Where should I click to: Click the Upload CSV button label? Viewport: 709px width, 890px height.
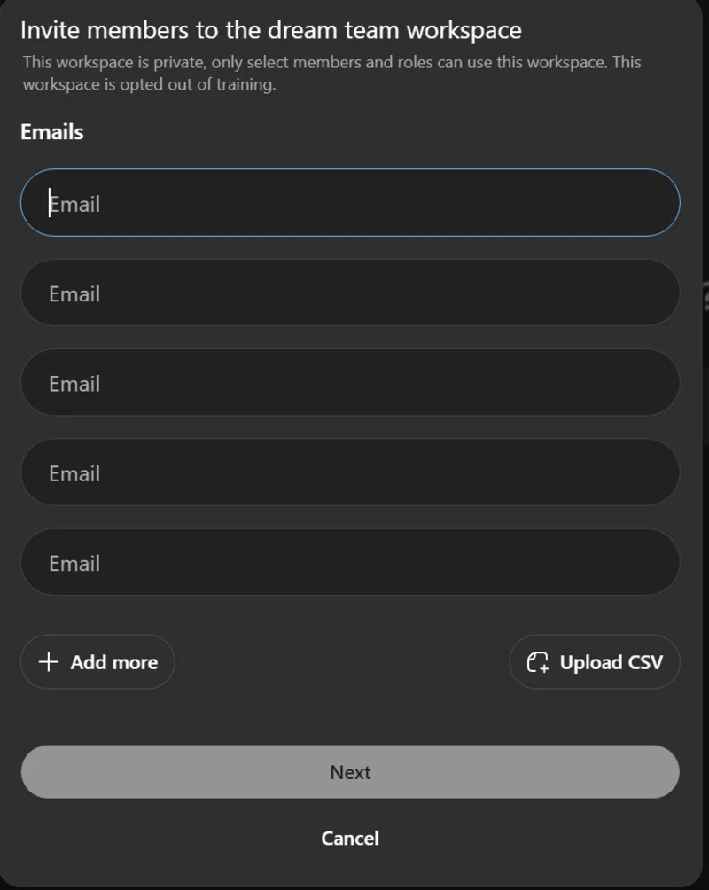point(611,662)
